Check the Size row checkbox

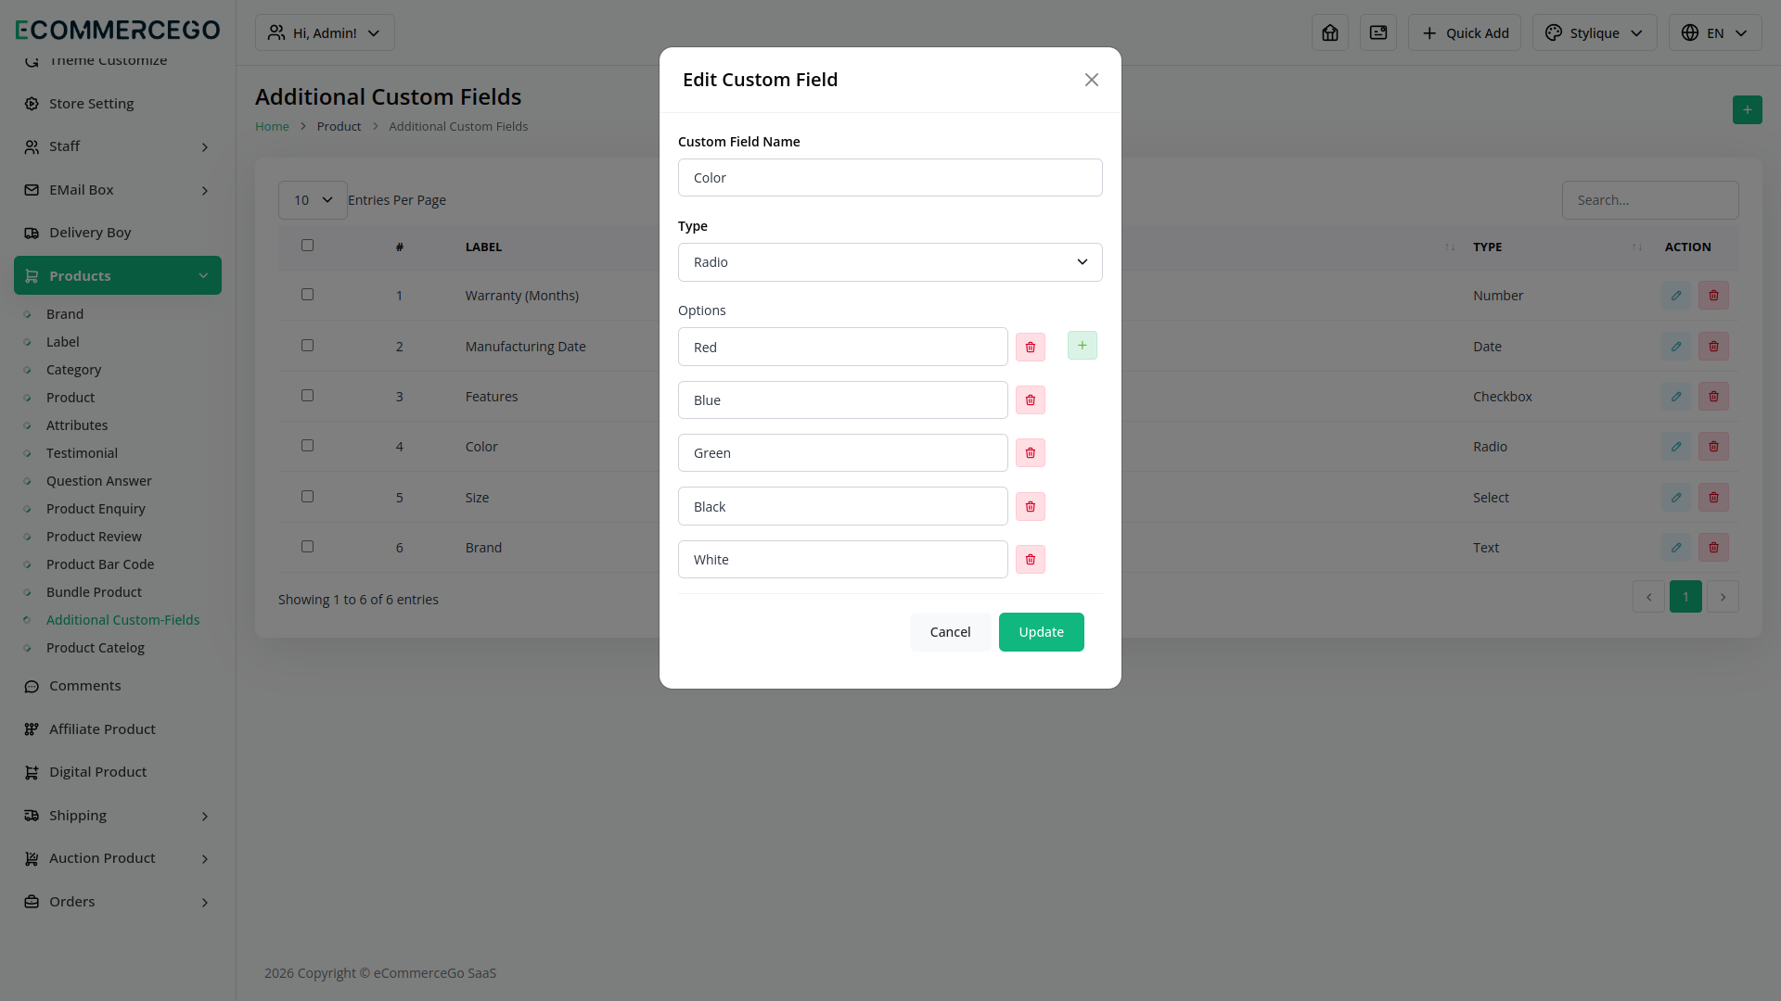tap(307, 497)
